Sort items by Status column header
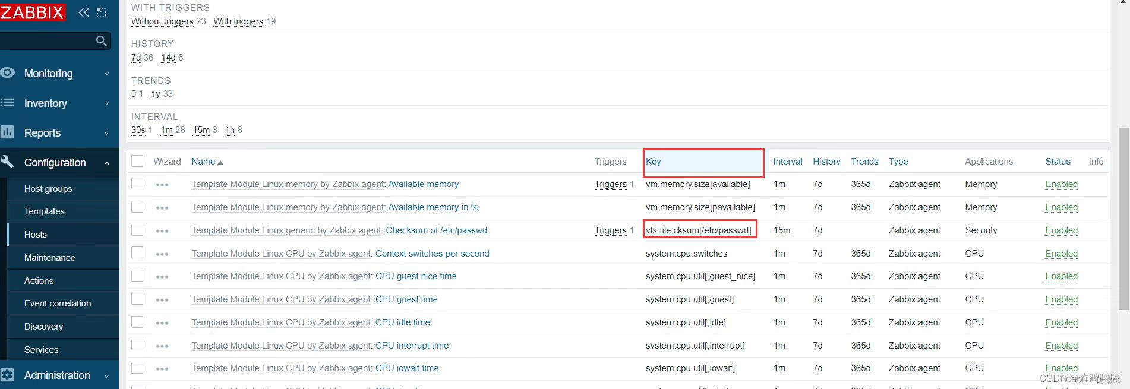Screen dimensions: 1130x389 pyautogui.click(x=1058, y=162)
